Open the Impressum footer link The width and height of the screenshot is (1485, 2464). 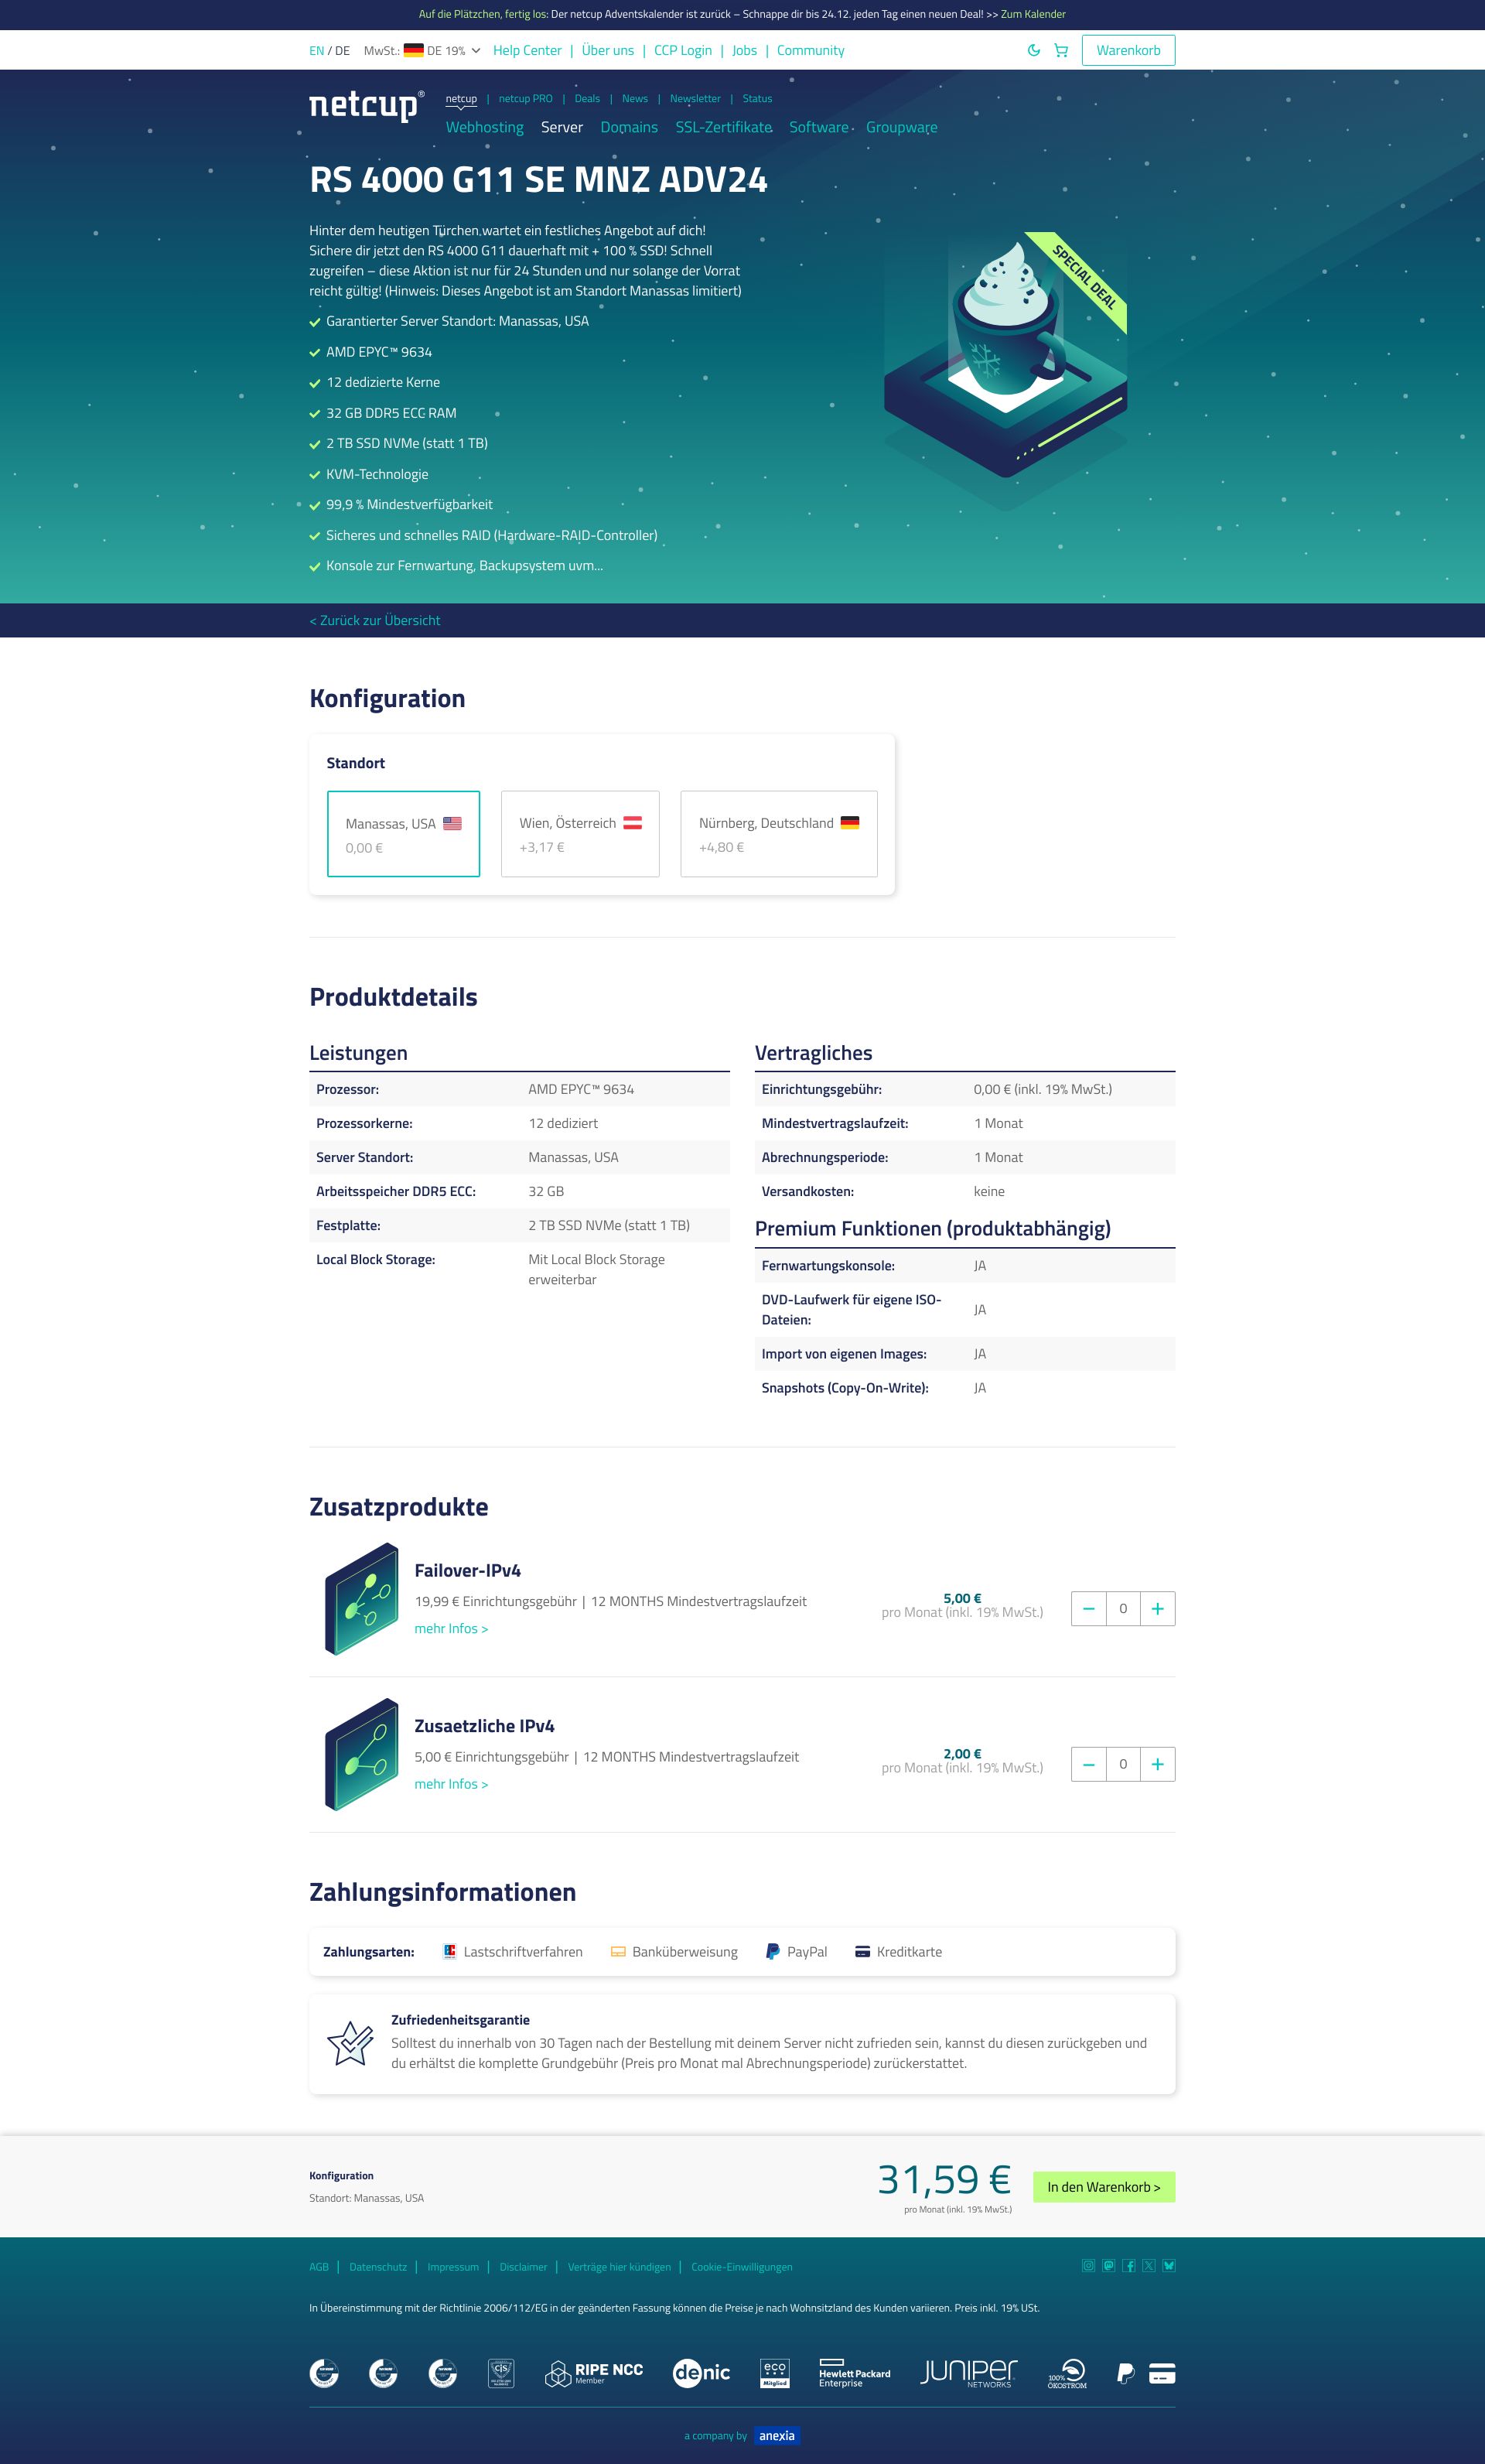(453, 2267)
